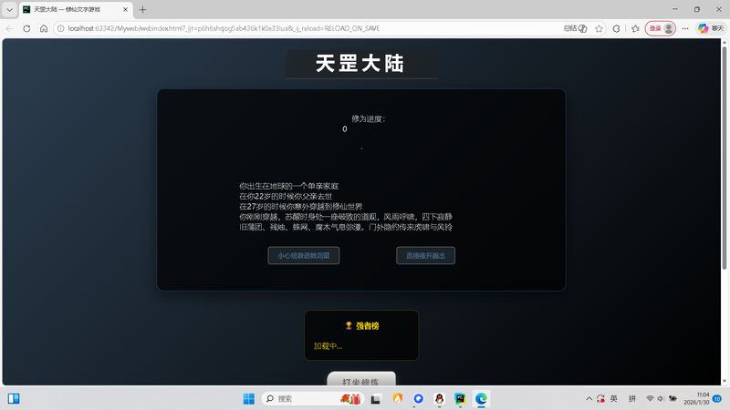Open the blue circle chat app in taskbar
This screenshot has width=730, height=410.
419,399
